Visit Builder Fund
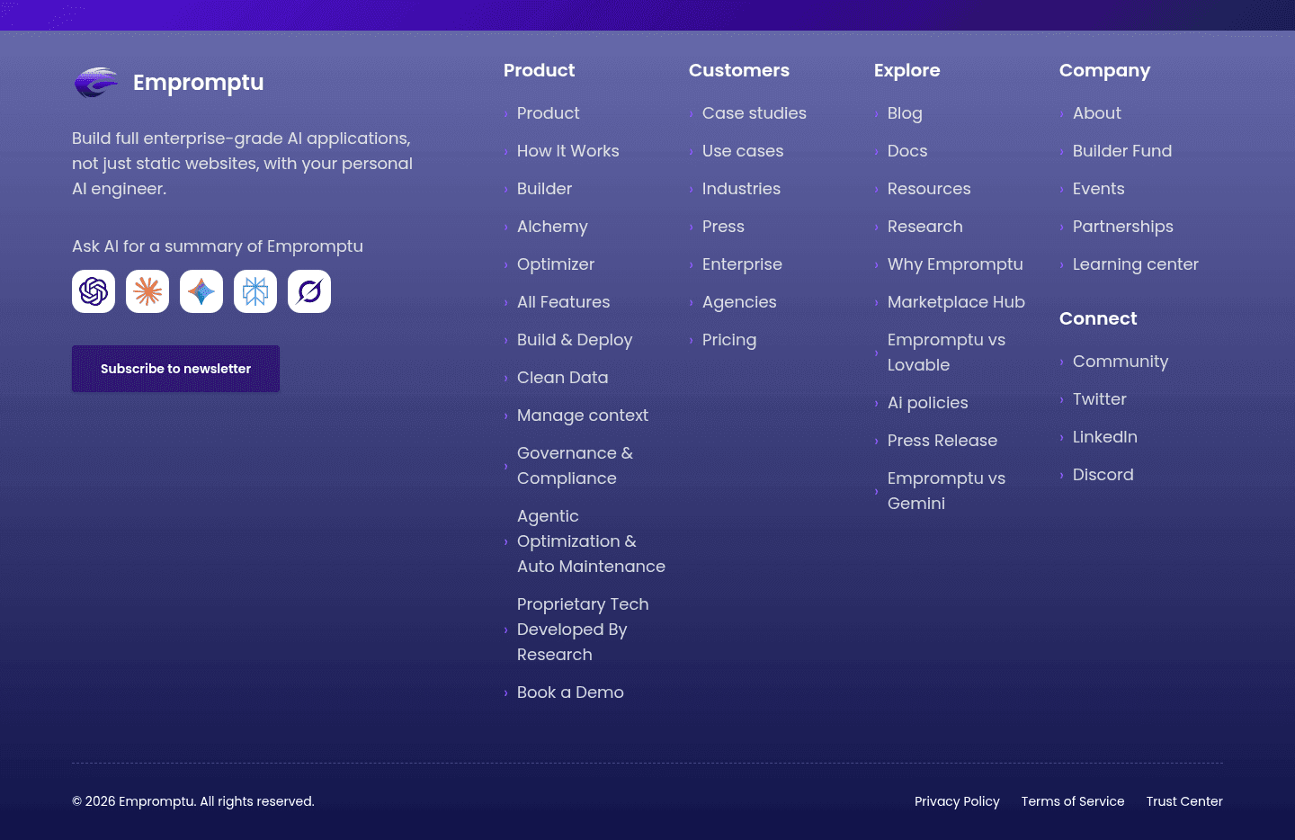The width and height of the screenshot is (1295, 840). [x=1121, y=151]
